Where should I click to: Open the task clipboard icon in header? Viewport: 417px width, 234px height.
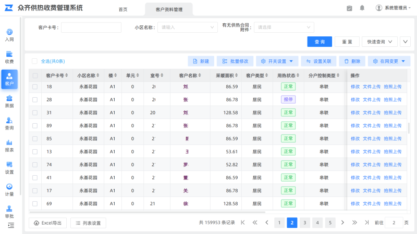349,8
